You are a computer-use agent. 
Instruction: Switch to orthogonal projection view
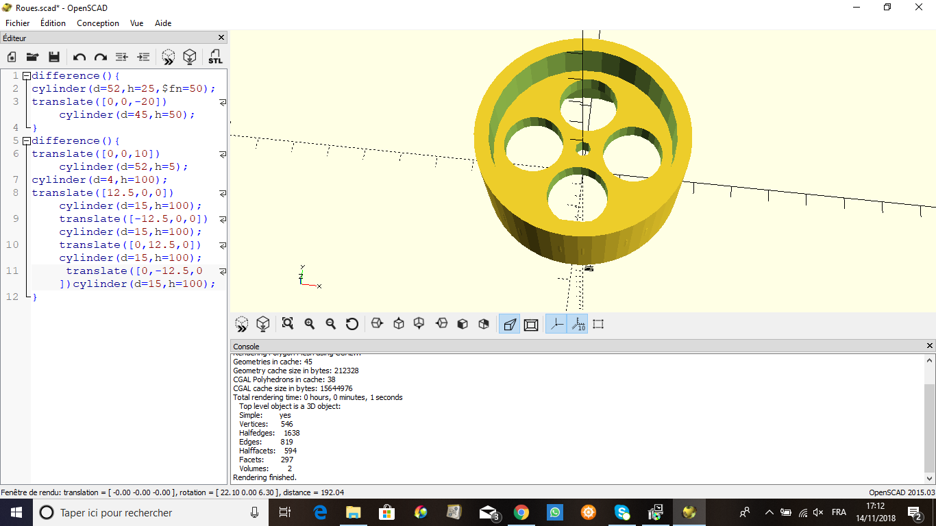(531, 324)
